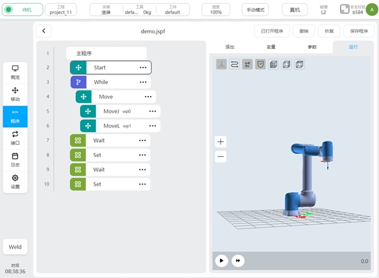The height and width of the screenshot is (278, 379).
Task: Click the 保存程序 save program button
Action: tap(359, 31)
